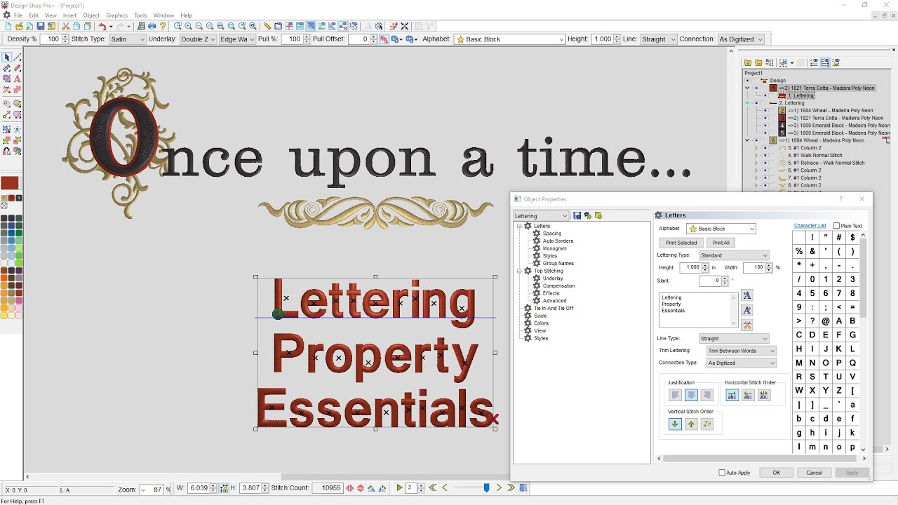Click the right justification icon
Viewport: 898px width, 505px height.
pyautogui.click(x=707, y=396)
